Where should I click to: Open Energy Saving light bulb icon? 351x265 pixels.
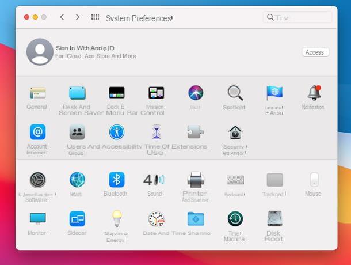[117, 218]
